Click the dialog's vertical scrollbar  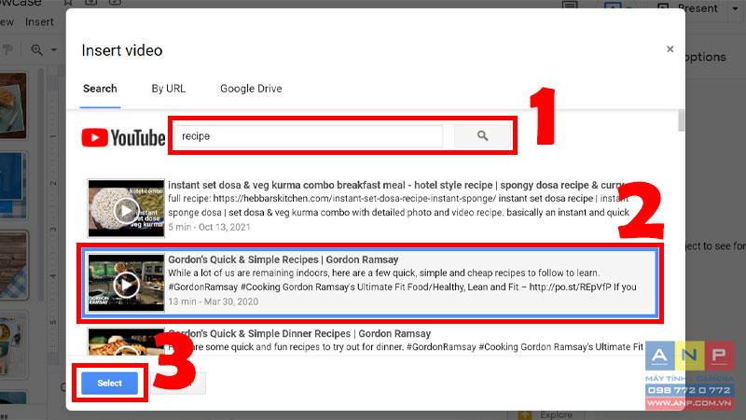tap(682, 120)
